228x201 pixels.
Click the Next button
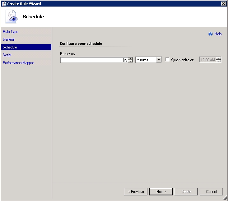pos(161,192)
